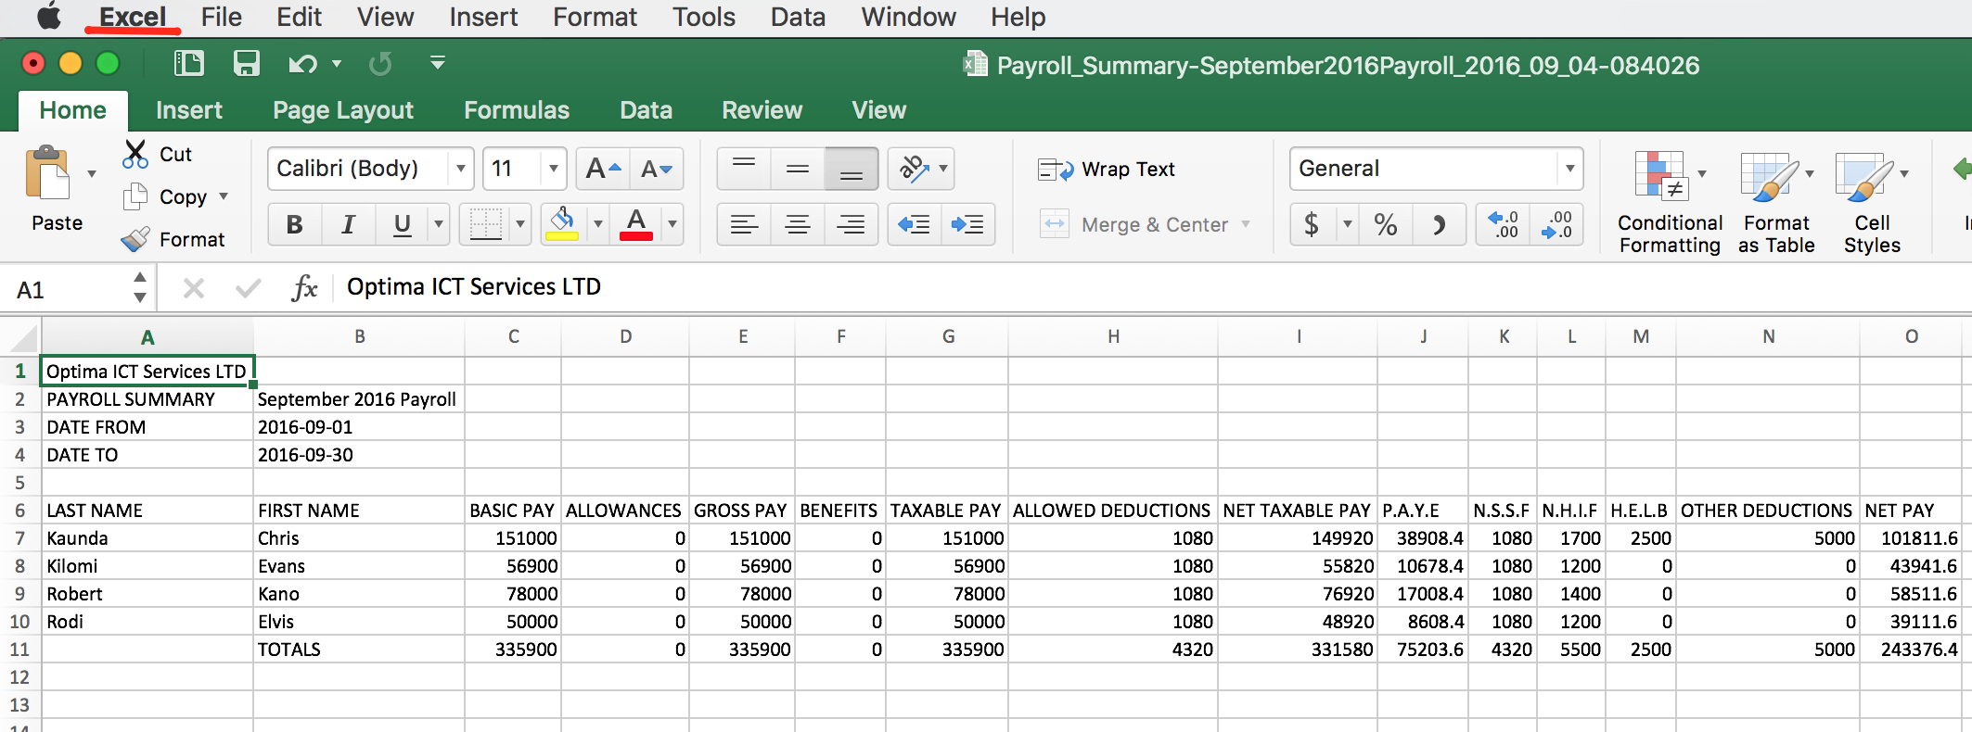This screenshot has width=1972, height=732.
Task: Click the Conditional Formatting icon
Action: 1660,175
